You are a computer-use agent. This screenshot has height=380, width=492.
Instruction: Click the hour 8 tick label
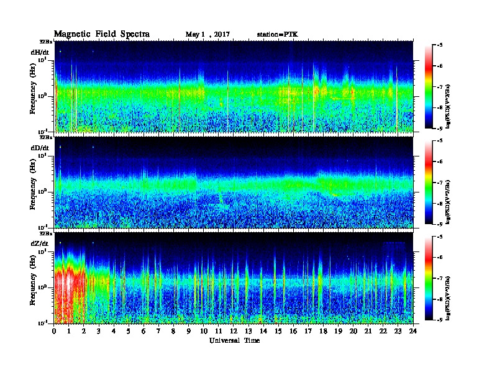[x=174, y=331]
